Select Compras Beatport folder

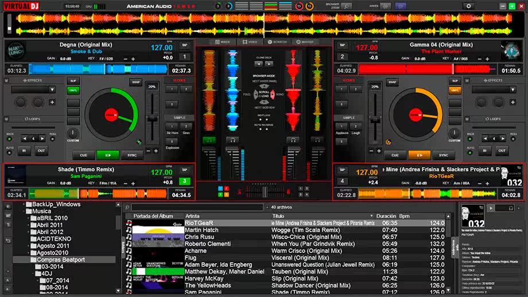point(61,260)
